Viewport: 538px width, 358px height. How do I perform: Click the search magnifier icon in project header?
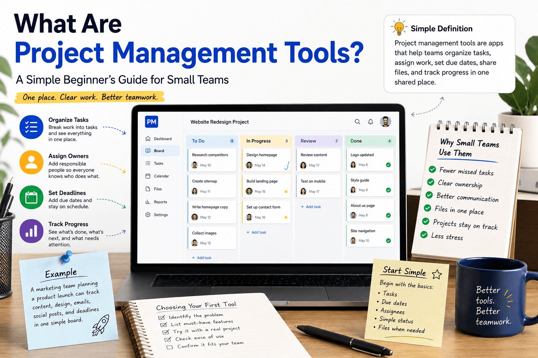pos(357,122)
